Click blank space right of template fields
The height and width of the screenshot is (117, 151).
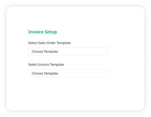[126, 62]
